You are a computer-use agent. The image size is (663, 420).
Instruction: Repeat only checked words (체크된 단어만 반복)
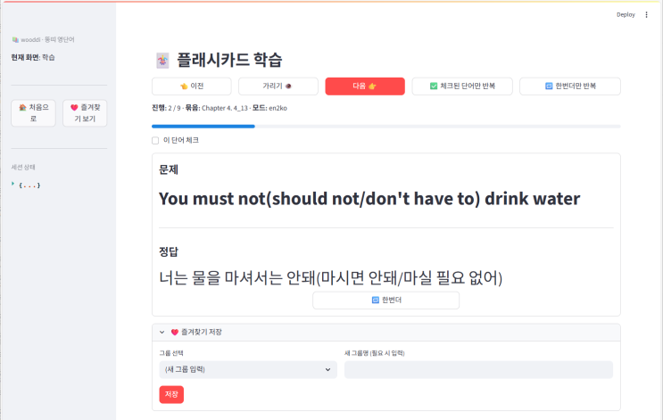462,86
